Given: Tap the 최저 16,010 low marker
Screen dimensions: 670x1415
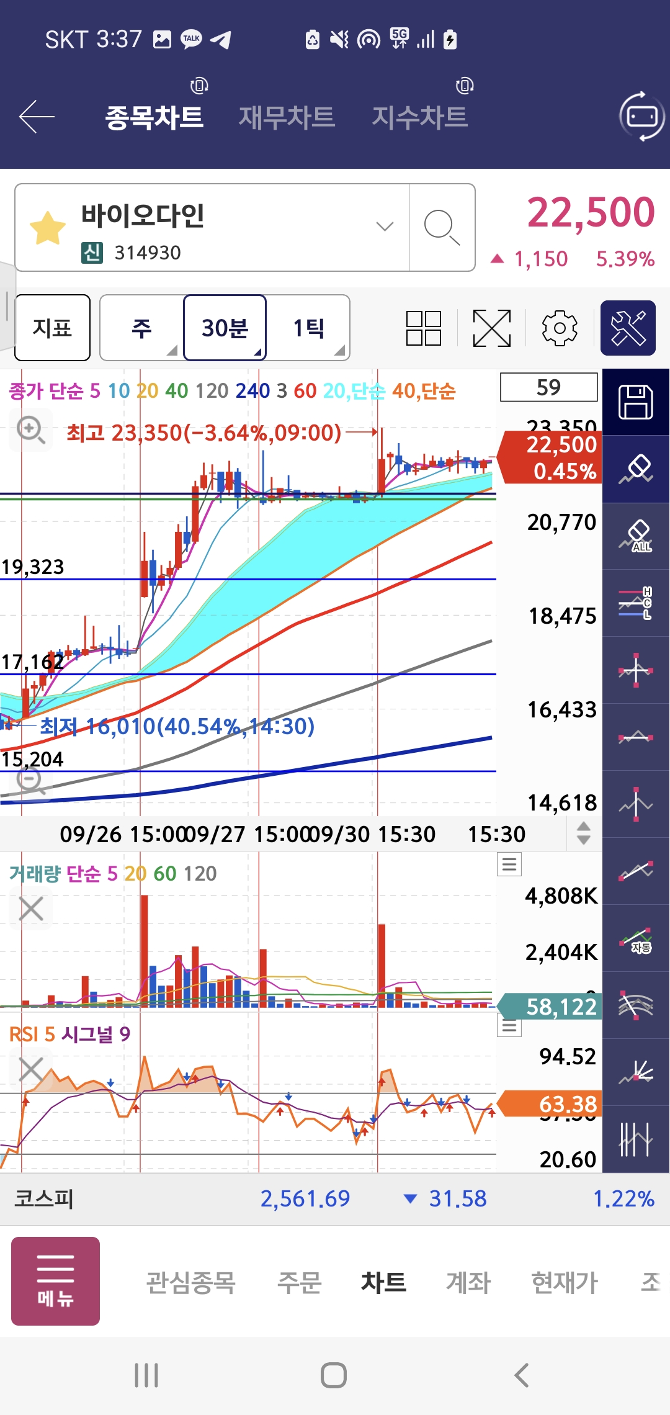Looking at the screenshot, I should pyautogui.click(x=177, y=726).
